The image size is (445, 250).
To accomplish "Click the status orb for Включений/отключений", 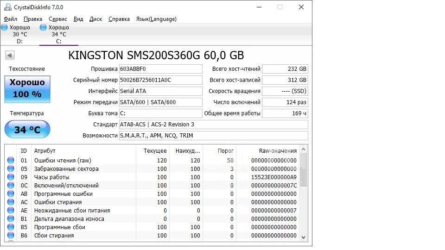I will point(11,185).
